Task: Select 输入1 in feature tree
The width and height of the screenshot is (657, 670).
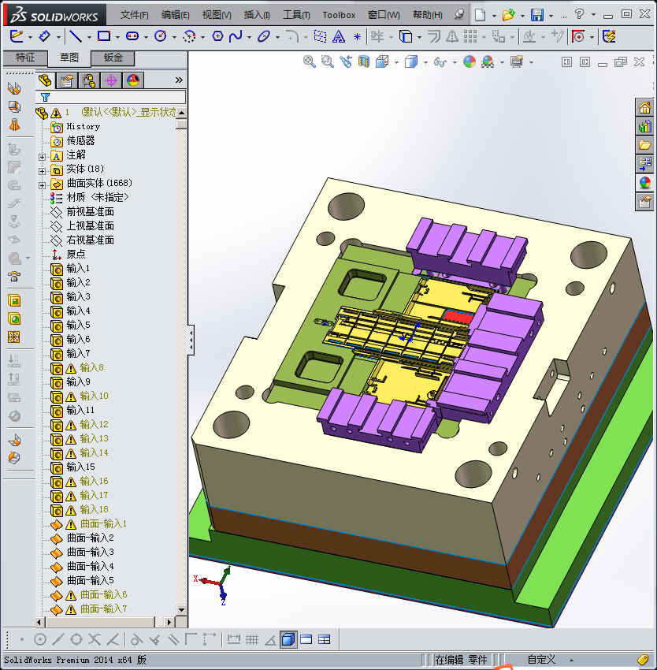Action: pyautogui.click(x=78, y=268)
